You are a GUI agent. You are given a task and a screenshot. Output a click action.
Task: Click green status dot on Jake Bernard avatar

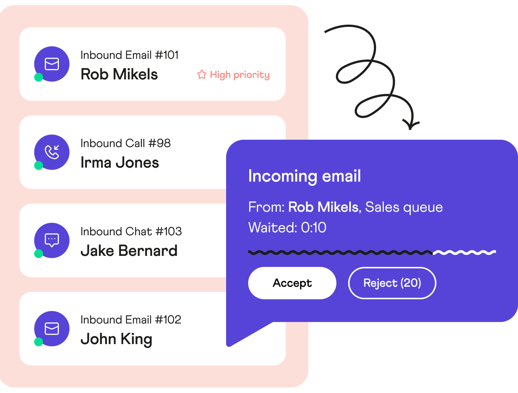tap(39, 254)
